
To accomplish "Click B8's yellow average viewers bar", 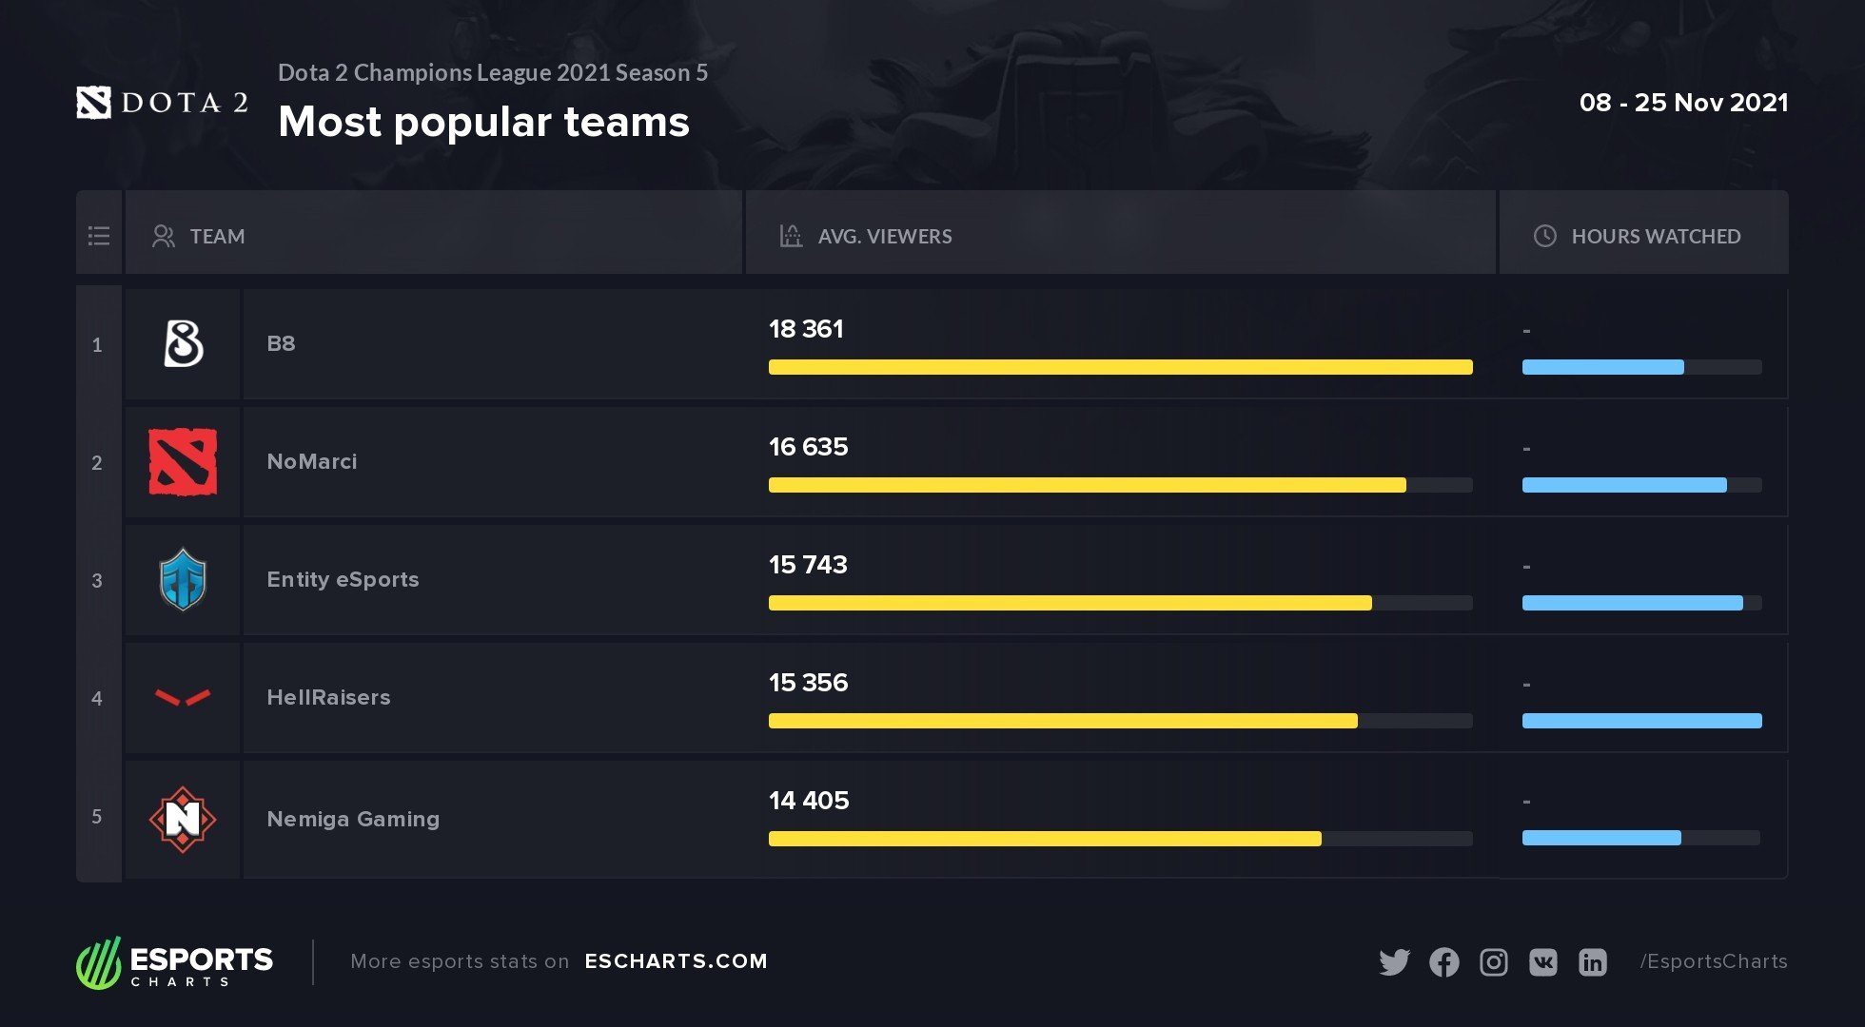I will click(1120, 367).
